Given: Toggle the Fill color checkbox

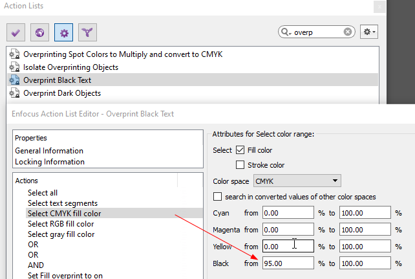Looking at the screenshot, I should tap(240, 150).
